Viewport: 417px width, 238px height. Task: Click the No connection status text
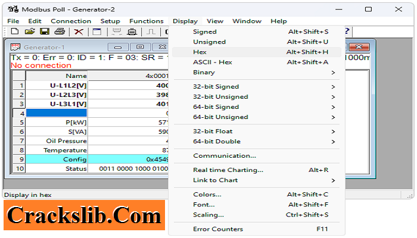click(x=41, y=65)
